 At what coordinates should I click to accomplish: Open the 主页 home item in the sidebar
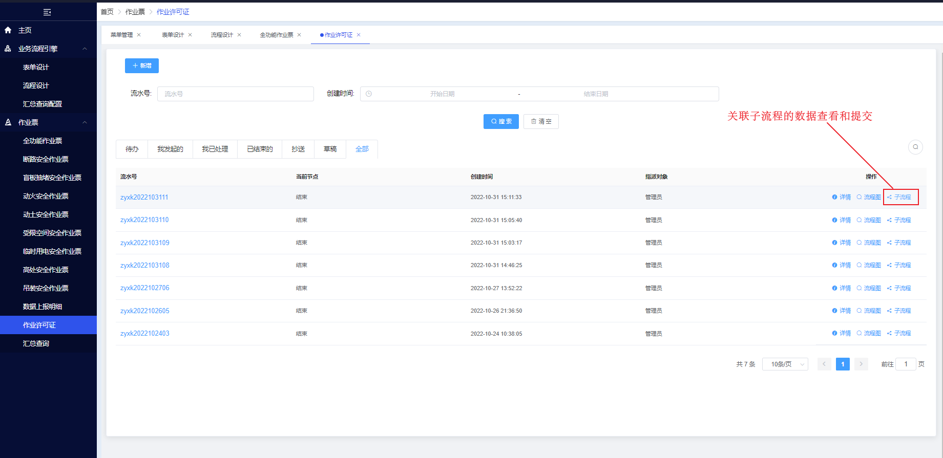(48, 30)
